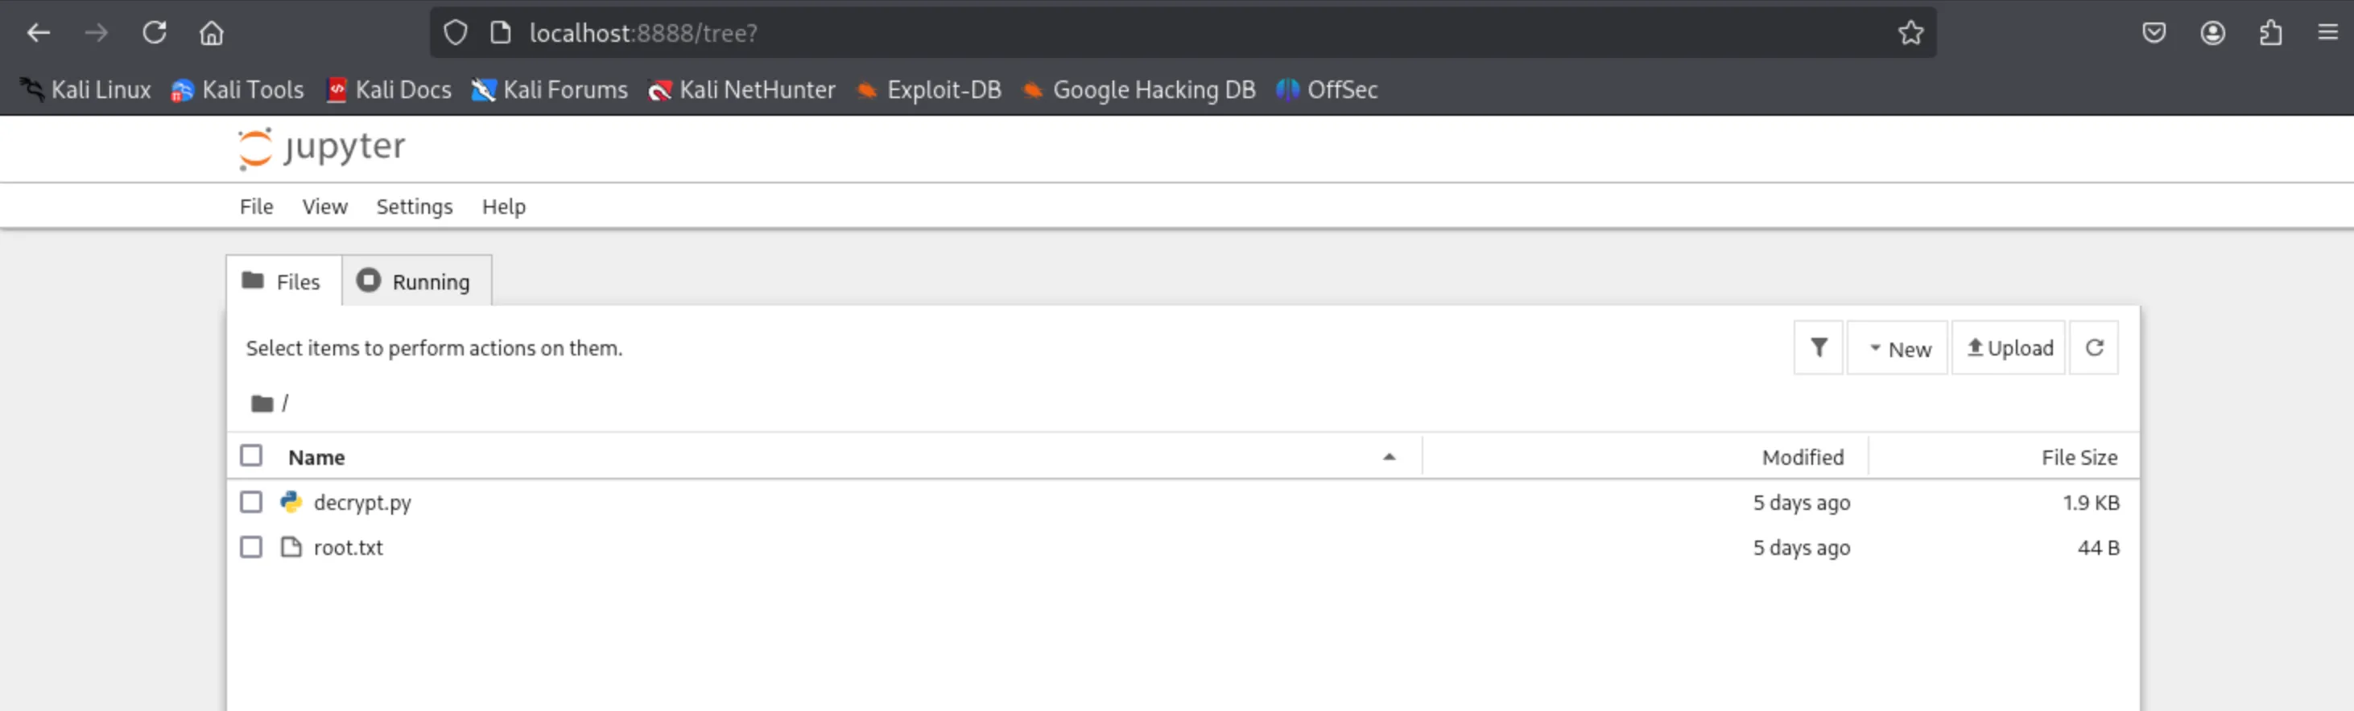Click the root folder breadcrumb icon
This screenshot has width=2354, height=711.
coord(262,404)
